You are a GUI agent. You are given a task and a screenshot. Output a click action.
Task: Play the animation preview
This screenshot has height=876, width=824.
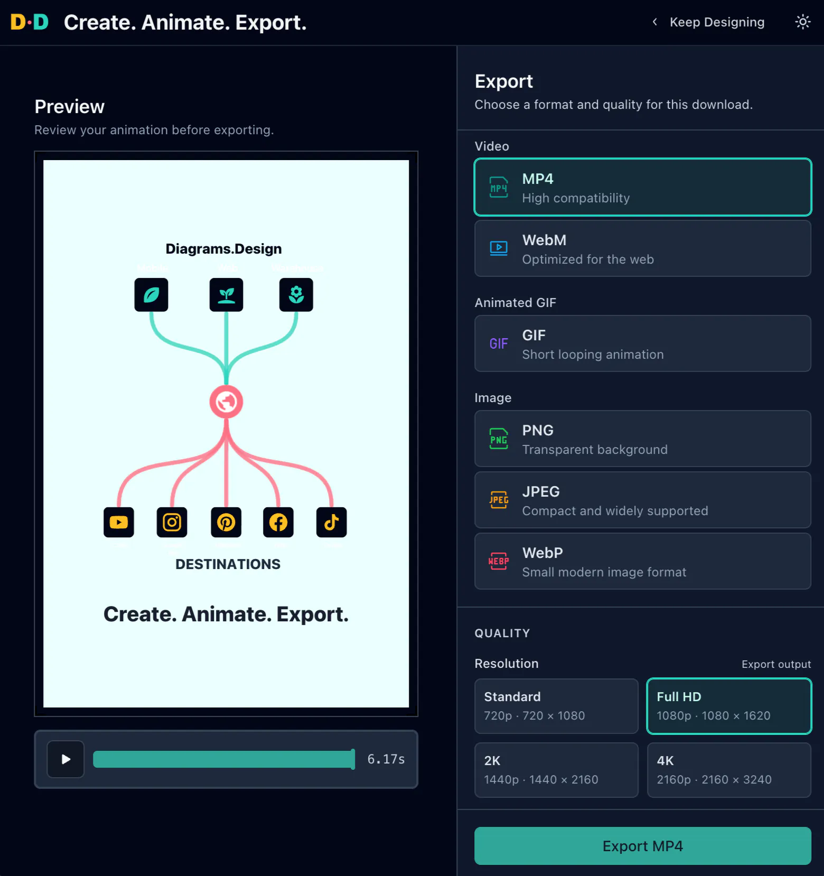65,759
